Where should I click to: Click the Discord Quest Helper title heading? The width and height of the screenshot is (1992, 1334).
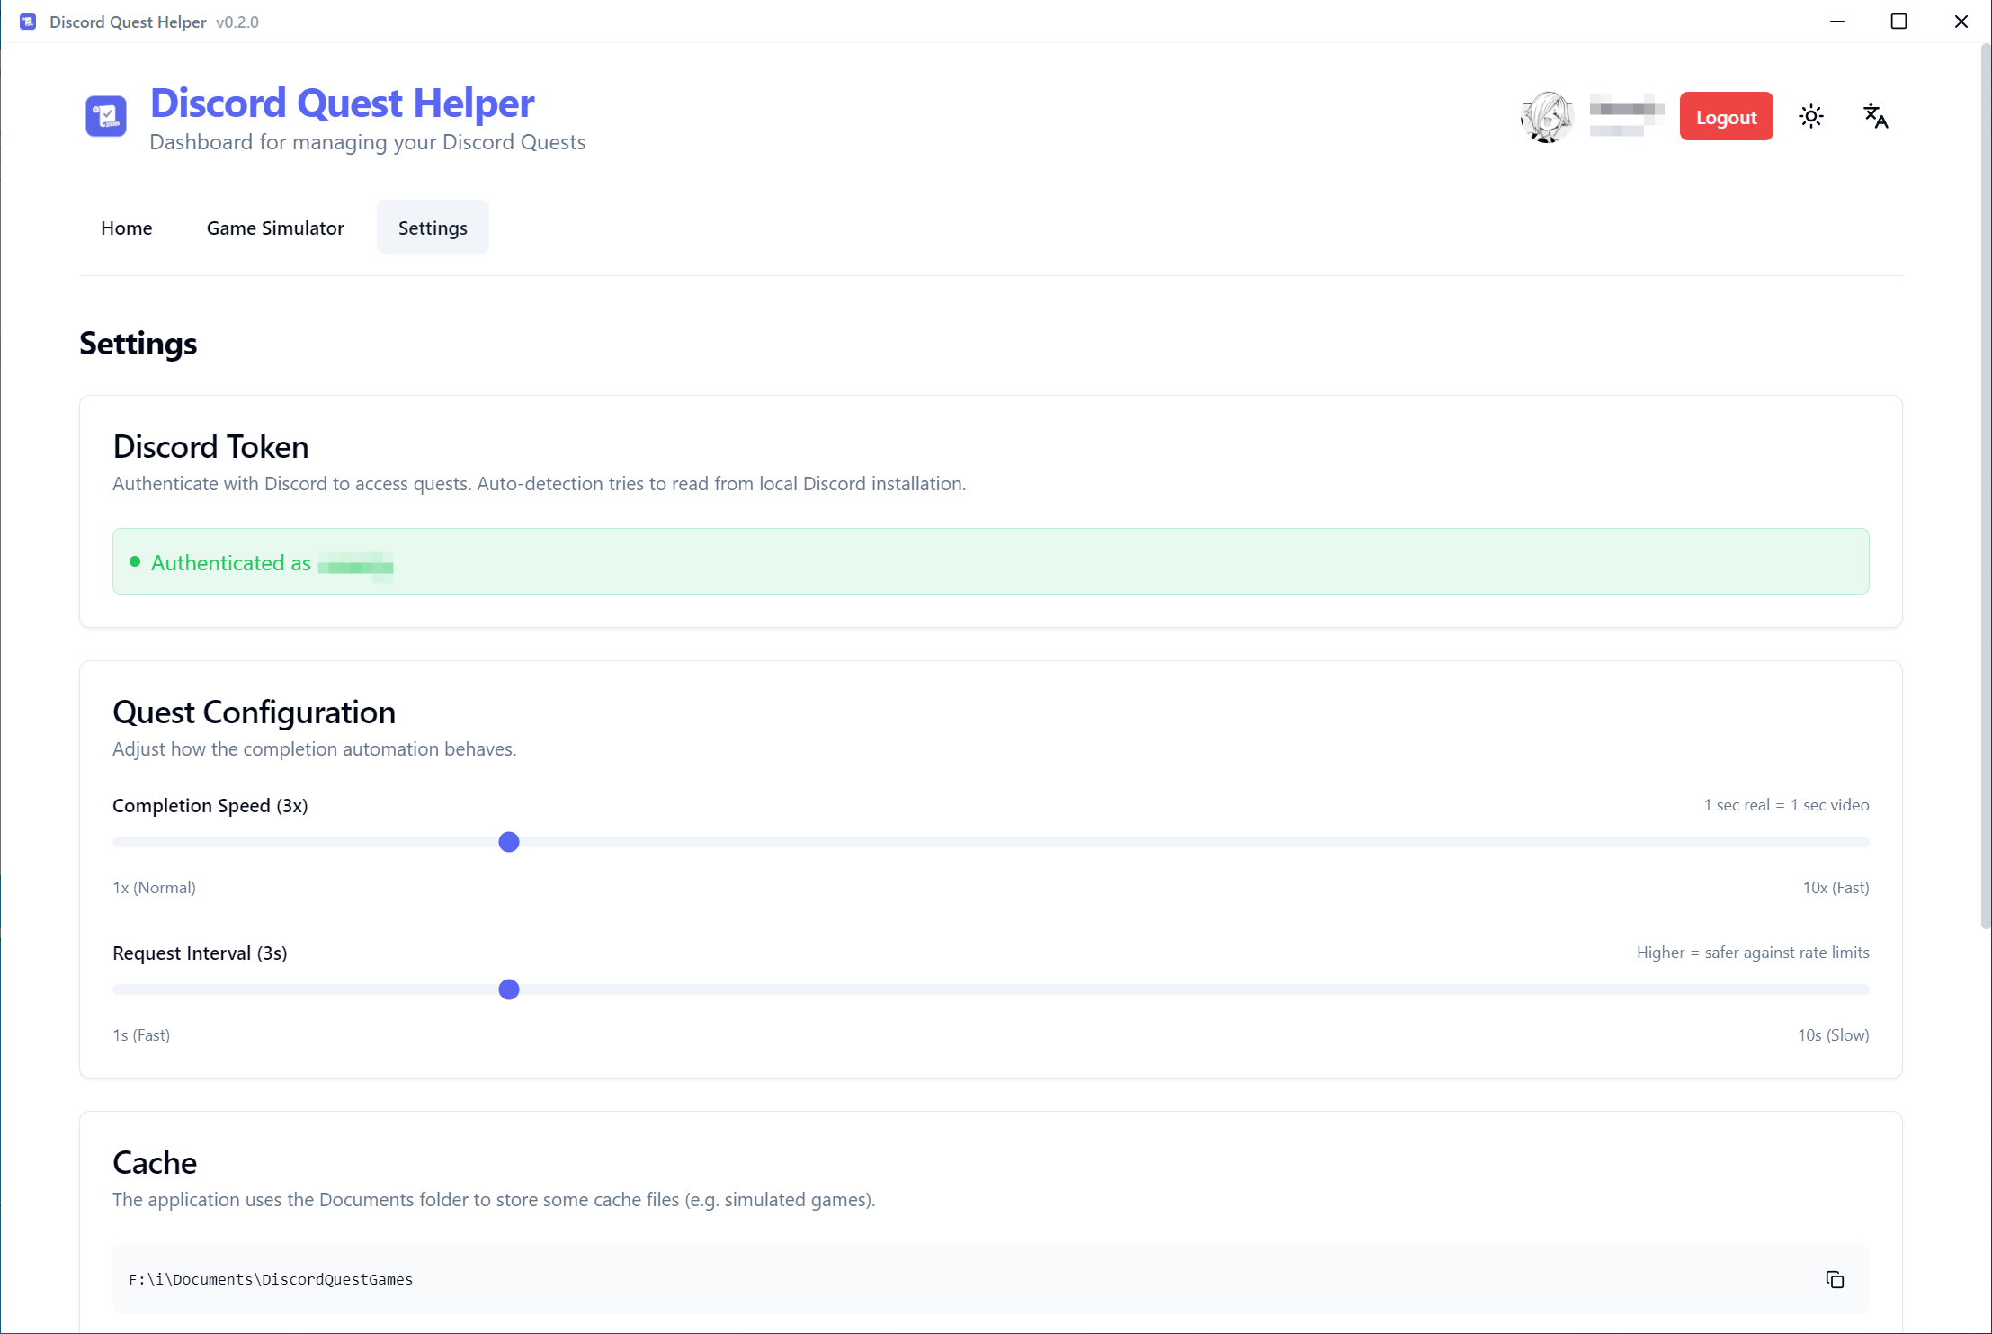342,103
